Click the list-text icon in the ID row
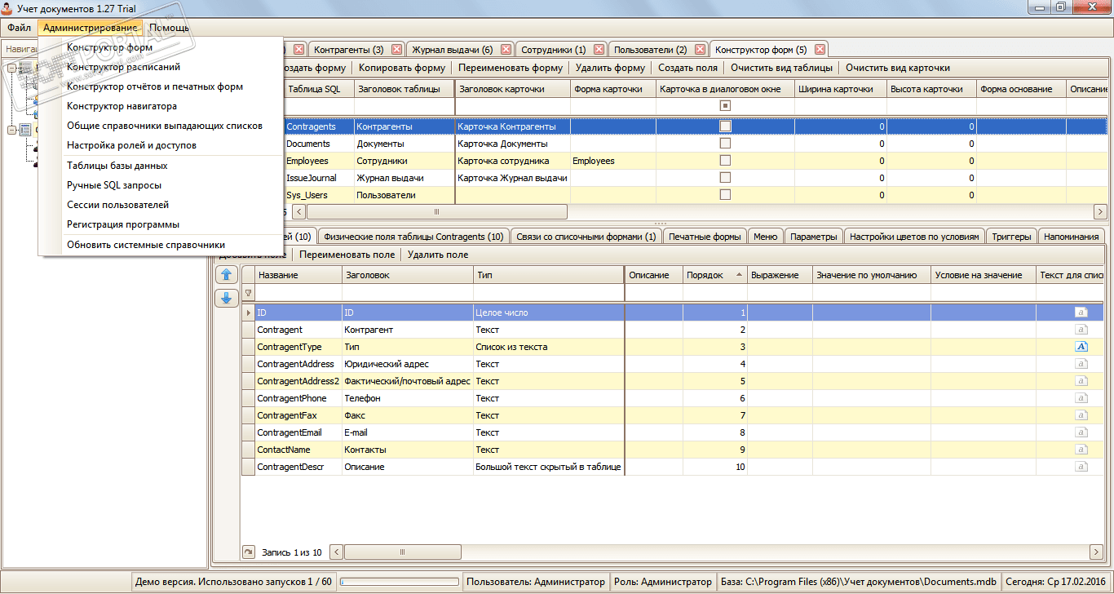1114x594 pixels. (1081, 313)
